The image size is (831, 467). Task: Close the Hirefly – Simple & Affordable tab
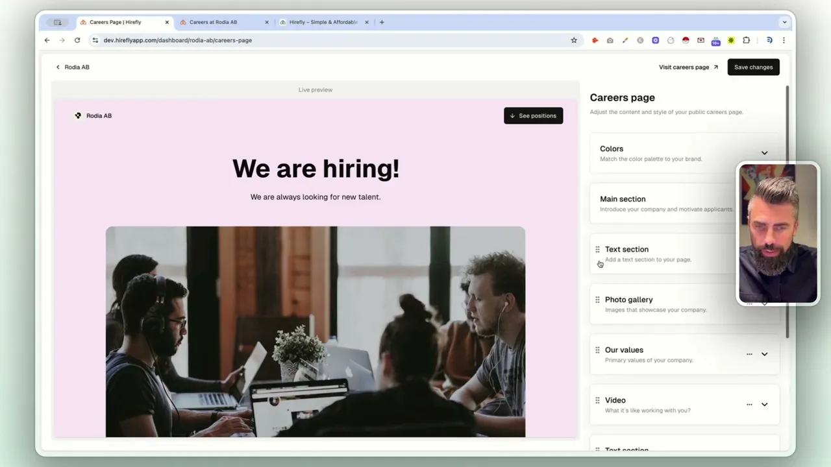367,22
